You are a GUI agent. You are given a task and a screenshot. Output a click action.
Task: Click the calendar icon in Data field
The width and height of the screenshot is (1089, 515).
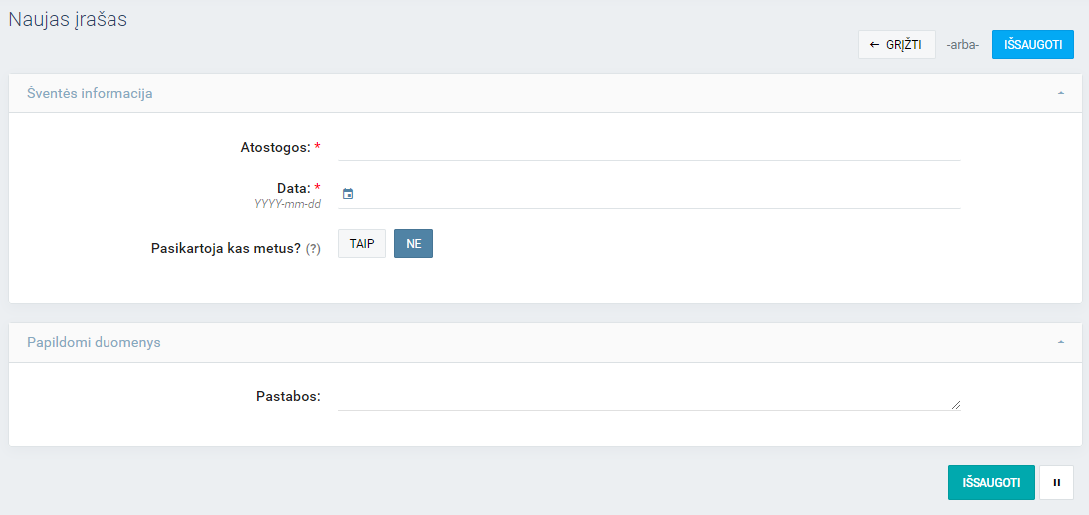click(x=348, y=194)
